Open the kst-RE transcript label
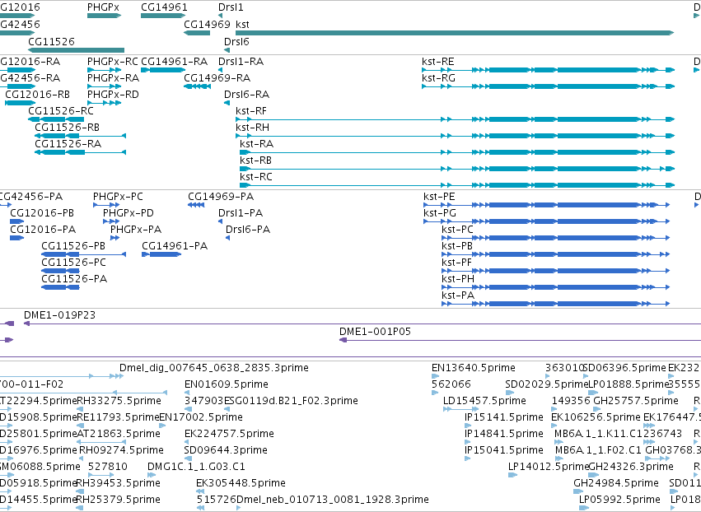This screenshot has height=512, width=701. click(x=438, y=61)
